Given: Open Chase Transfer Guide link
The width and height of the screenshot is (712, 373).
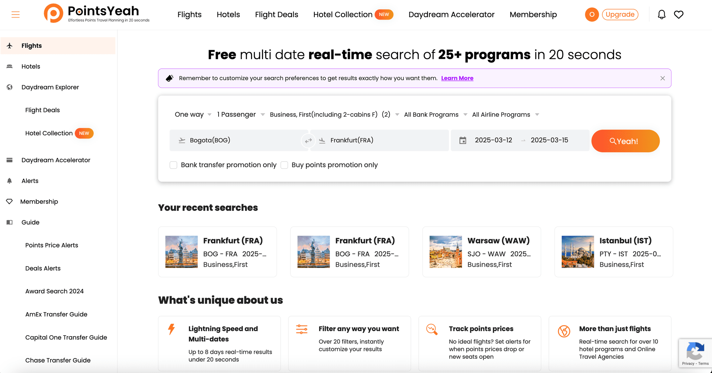Looking at the screenshot, I should 58,360.
